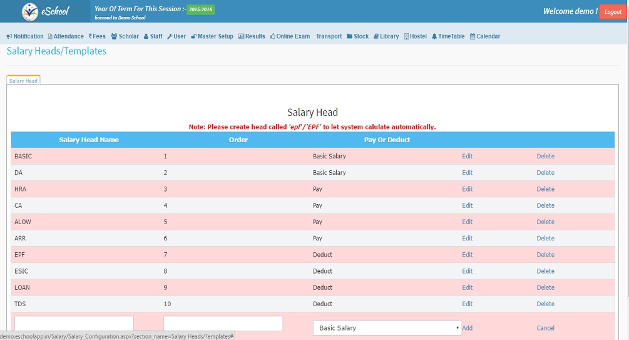Select the Salary Head tab
The image size is (629, 340).
click(23, 81)
